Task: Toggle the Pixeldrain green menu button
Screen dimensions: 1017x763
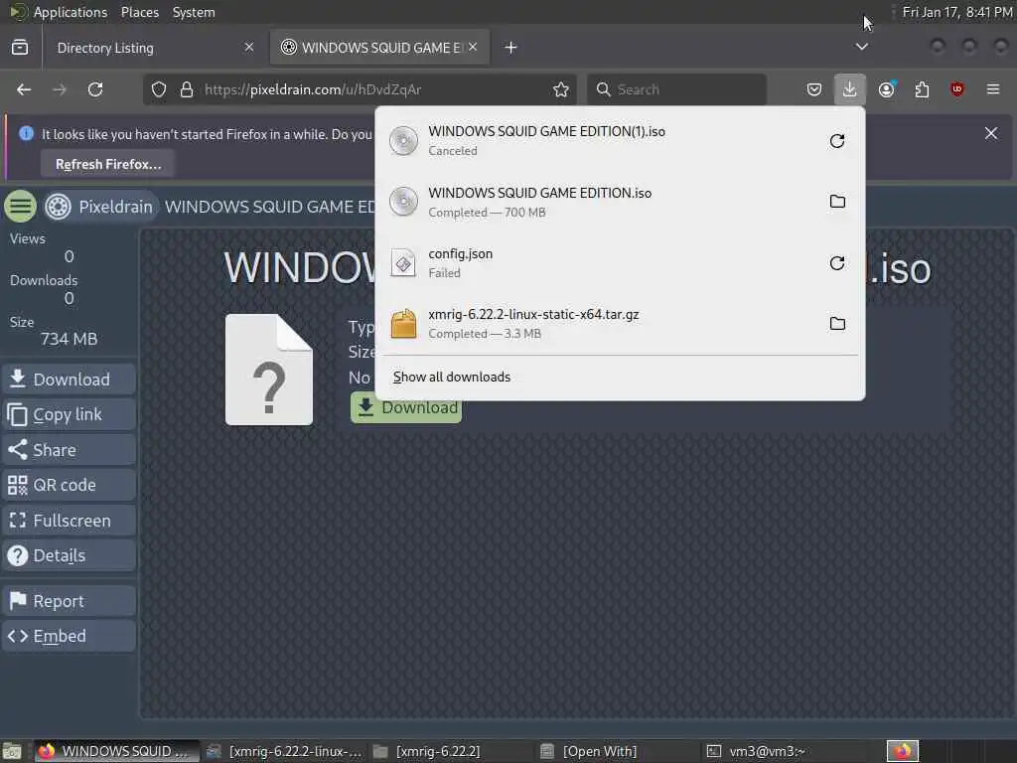Action: [x=21, y=207]
